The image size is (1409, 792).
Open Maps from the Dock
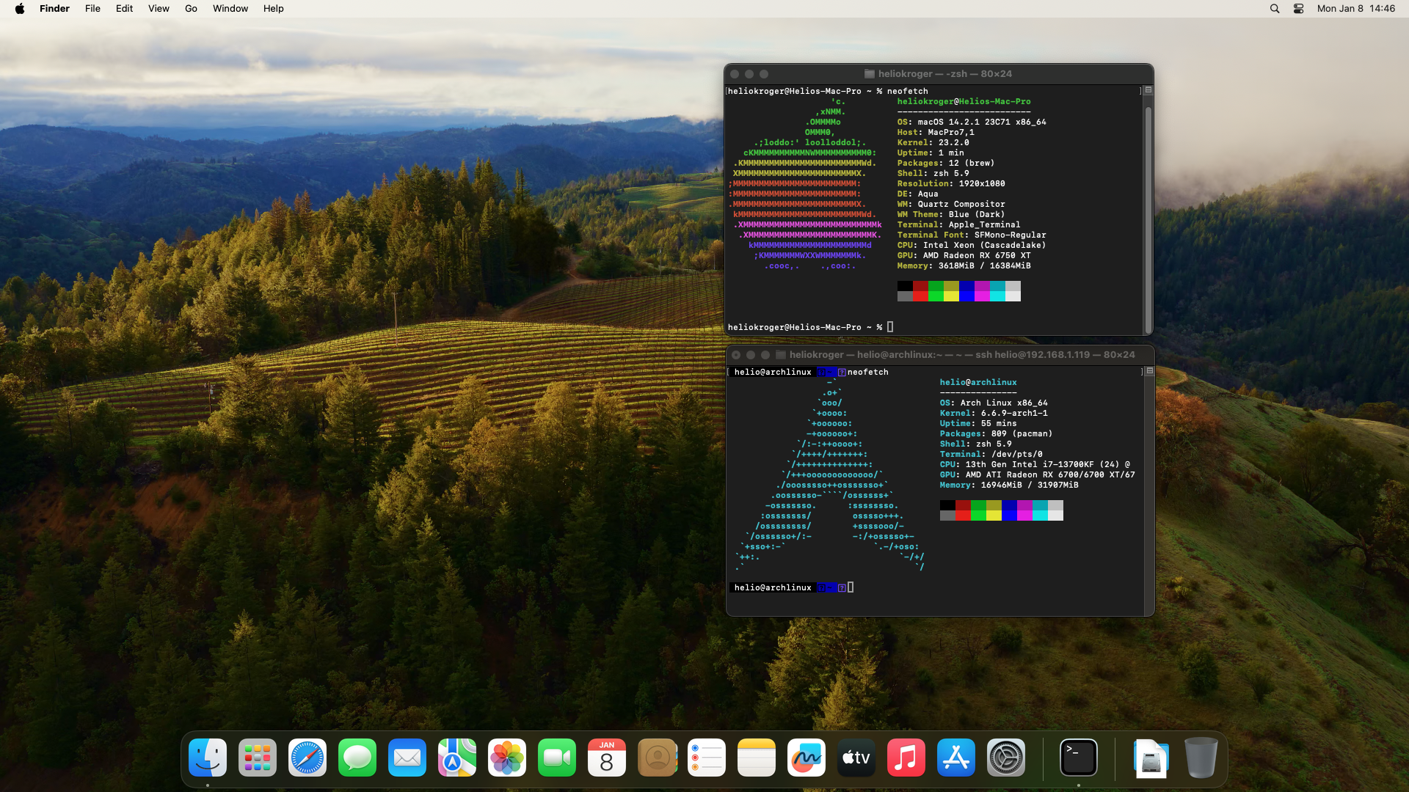(x=457, y=758)
